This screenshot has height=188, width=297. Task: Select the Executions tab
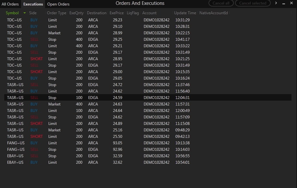pyautogui.click(x=33, y=4)
